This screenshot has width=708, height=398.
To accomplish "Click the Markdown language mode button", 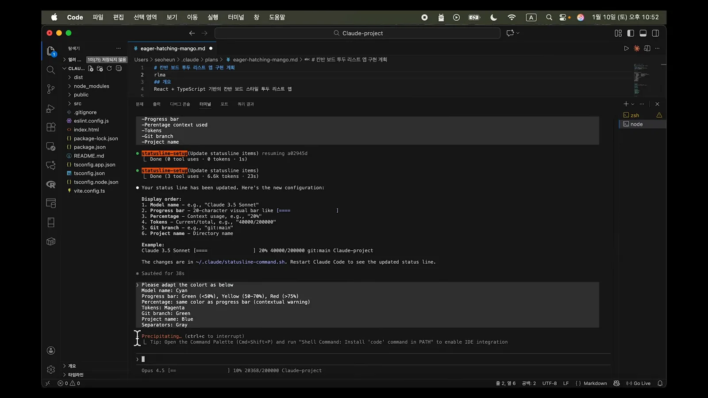I will (595, 383).
